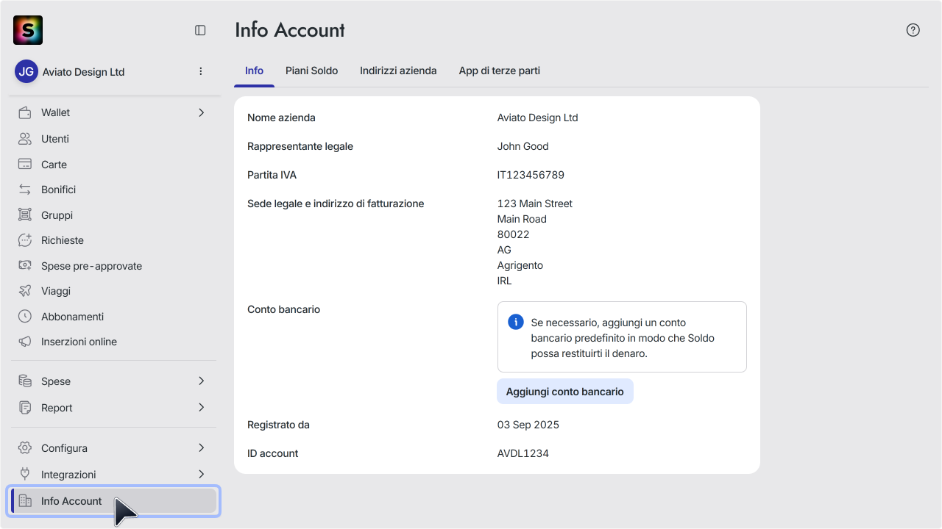
Task: Click the blue info icon in bank notice
Action: [516, 323]
